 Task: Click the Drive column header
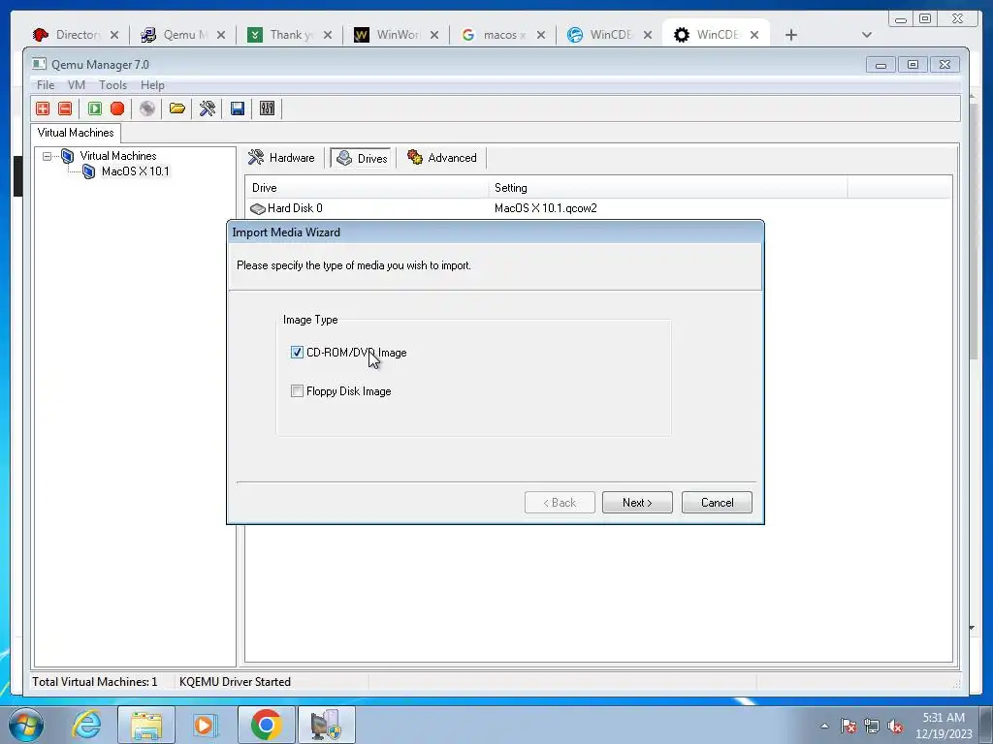tap(367, 188)
